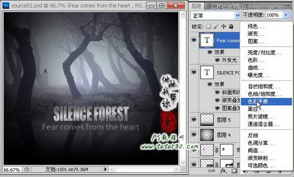
Task: Open the 不透明度 opacity slider arrow
Action: click(x=286, y=15)
